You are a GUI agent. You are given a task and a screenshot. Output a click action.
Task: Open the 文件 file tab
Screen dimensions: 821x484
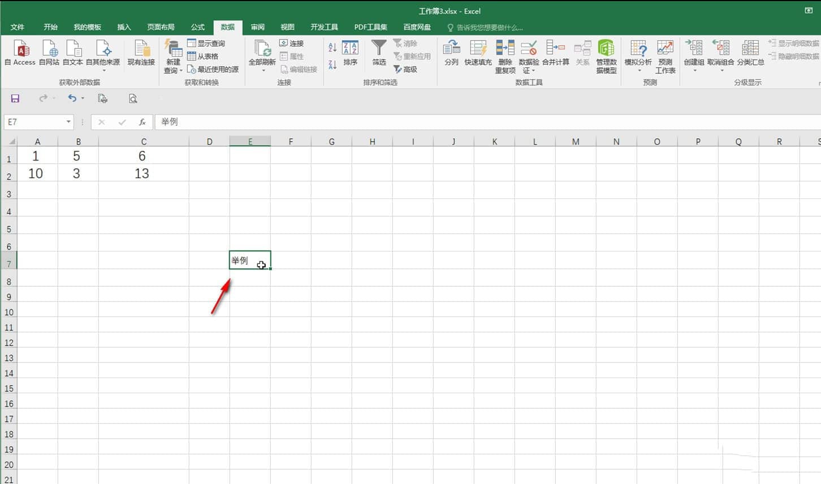pyautogui.click(x=18, y=27)
